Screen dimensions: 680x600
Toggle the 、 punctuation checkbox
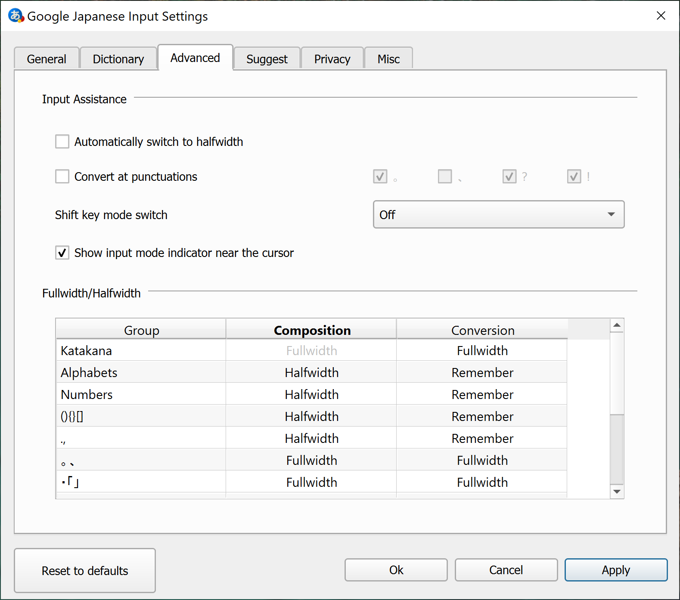click(445, 176)
